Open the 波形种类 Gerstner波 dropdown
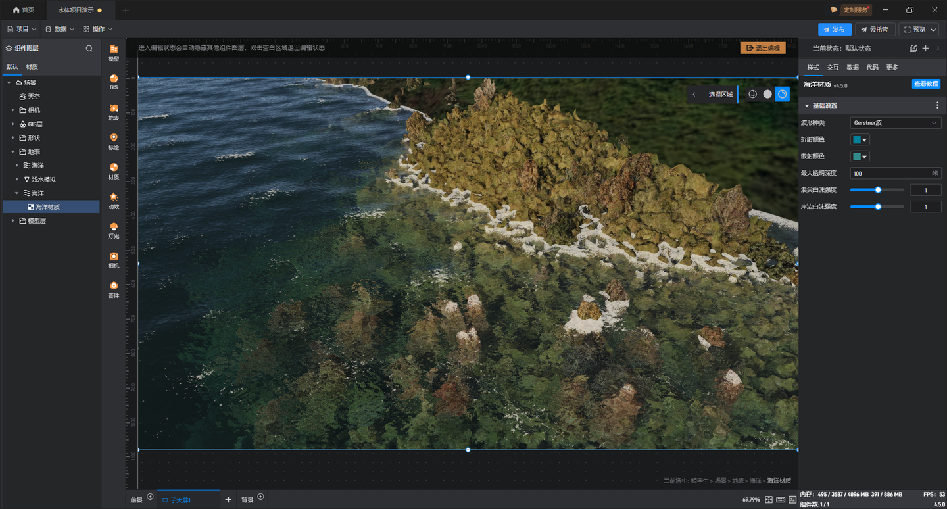The image size is (947, 509). click(895, 123)
